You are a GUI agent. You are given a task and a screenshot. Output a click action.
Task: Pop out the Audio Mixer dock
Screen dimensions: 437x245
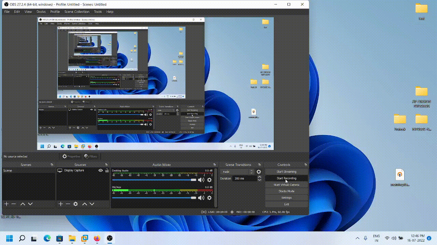coord(214,165)
